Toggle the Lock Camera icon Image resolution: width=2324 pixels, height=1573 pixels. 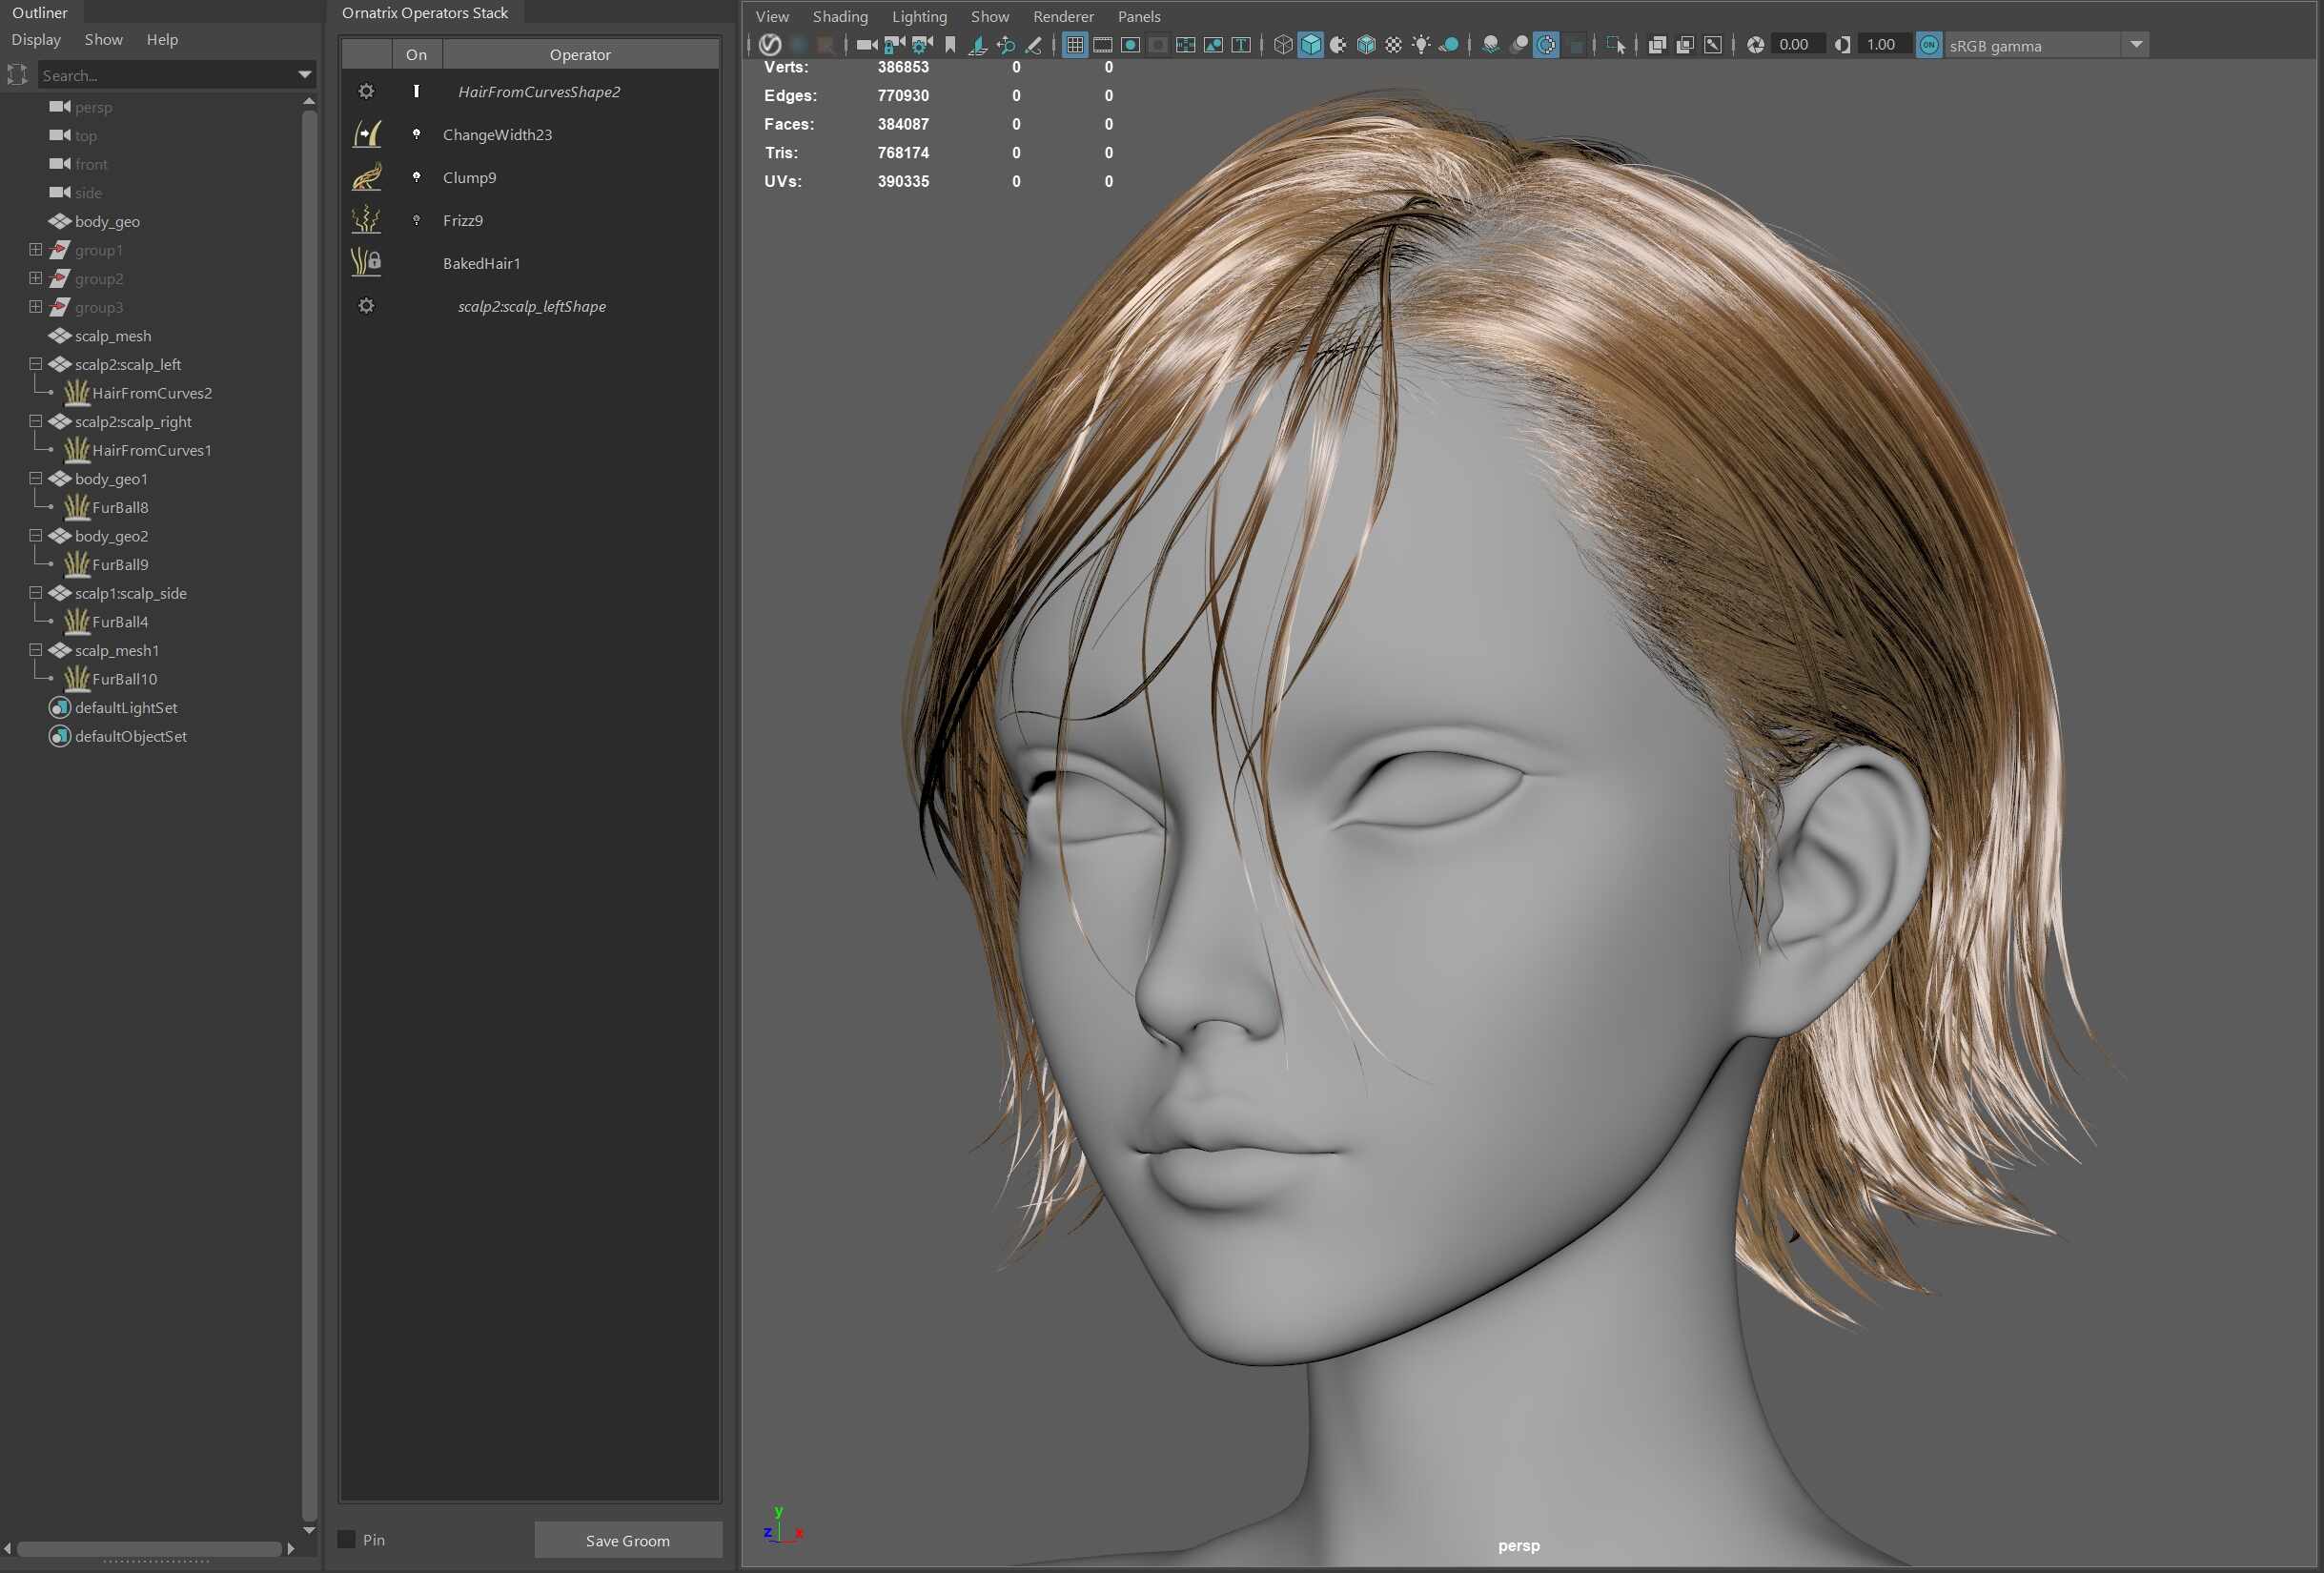(x=895, y=45)
